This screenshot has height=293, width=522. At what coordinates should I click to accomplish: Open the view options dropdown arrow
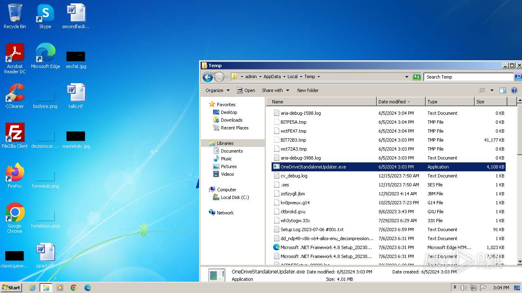(492, 90)
